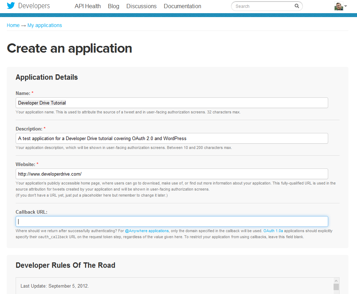
Task: Open the API Health page
Action: coord(88,6)
